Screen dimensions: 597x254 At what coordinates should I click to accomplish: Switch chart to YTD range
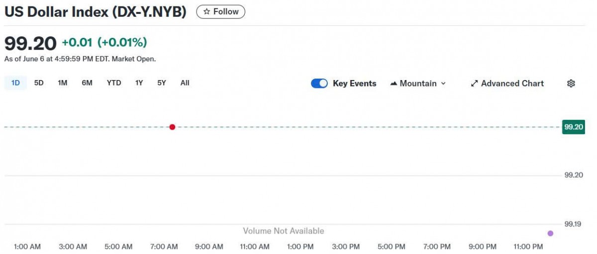114,83
